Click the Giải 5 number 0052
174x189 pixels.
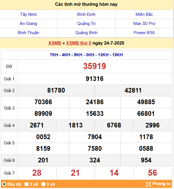(x=43, y=137)
